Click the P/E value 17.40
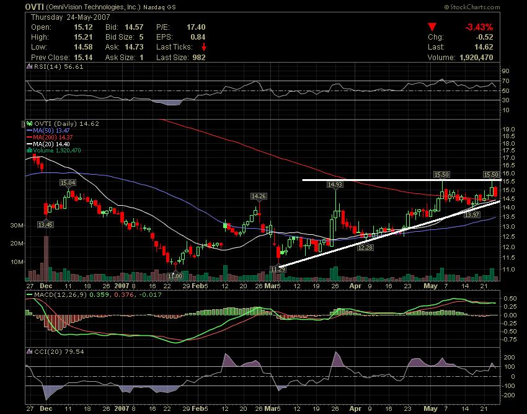Image resolution: width=527 pixels, height=414 pixels. click(x=196, y=27)
